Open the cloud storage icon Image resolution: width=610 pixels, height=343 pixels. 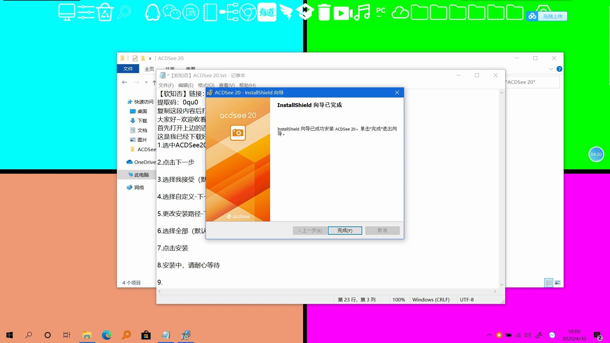coord(400,12)
